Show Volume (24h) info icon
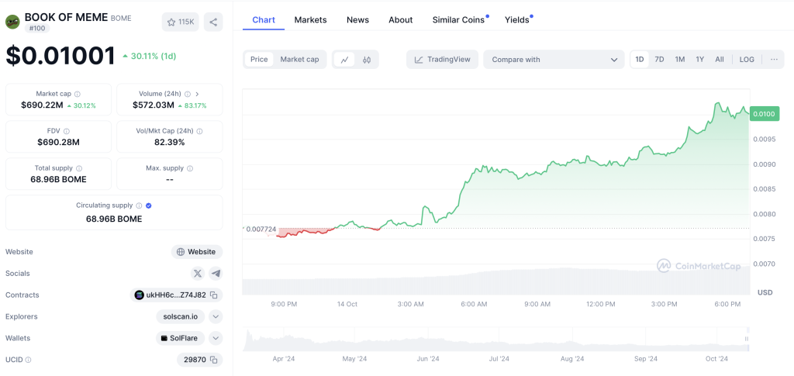 (x=188, y=94)
